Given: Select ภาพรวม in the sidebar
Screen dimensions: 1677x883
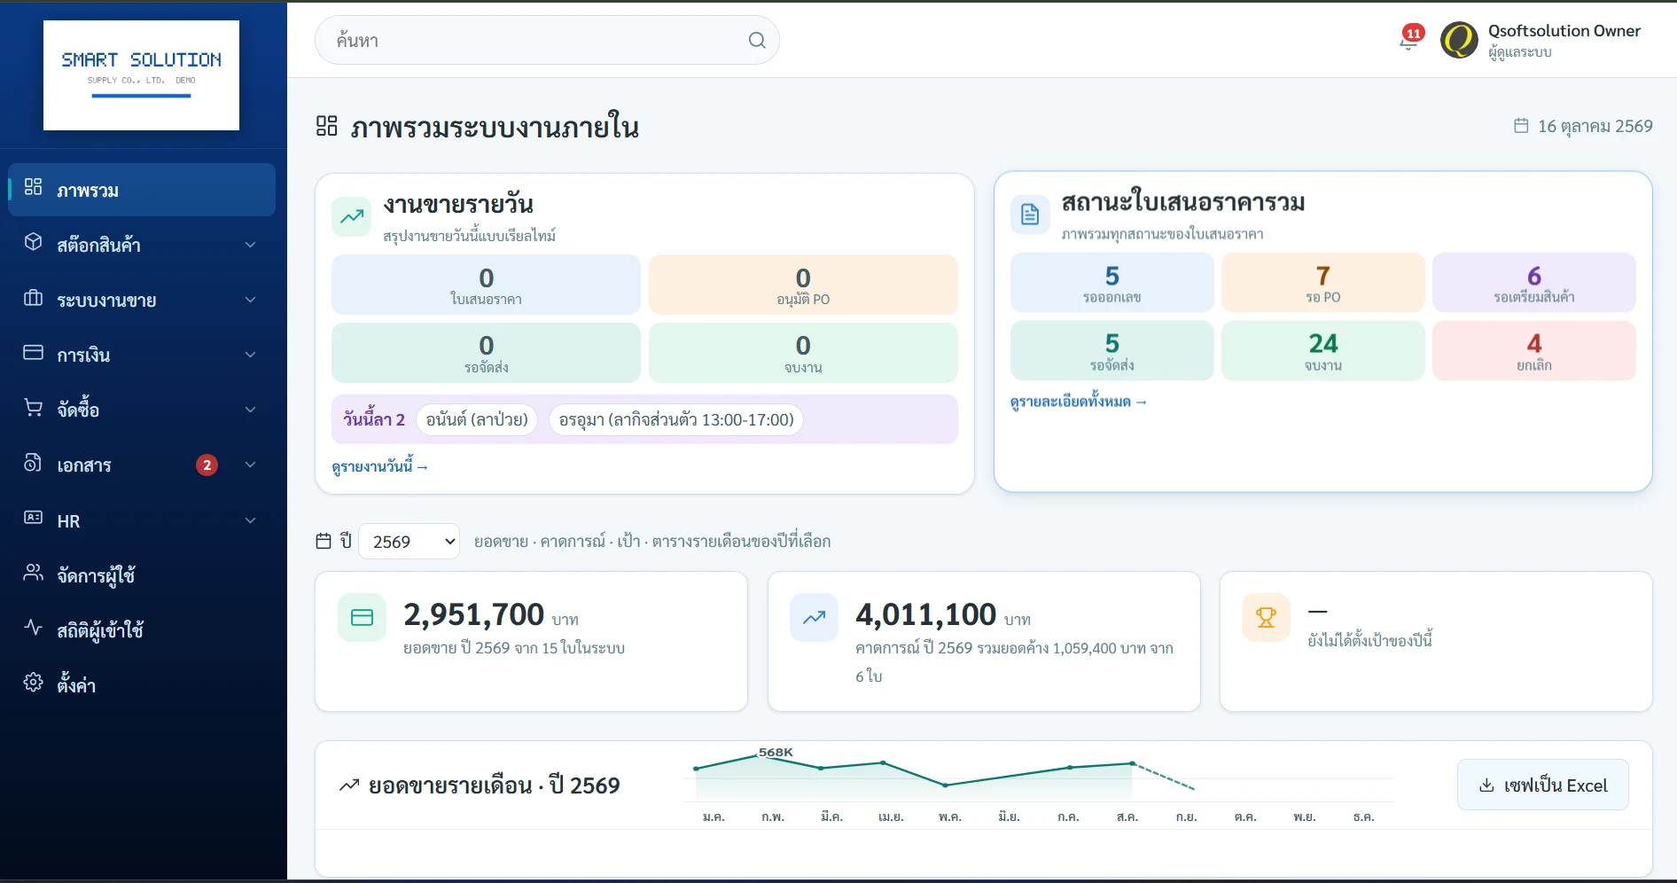Looking at the screenshot, I should point(142,190).
